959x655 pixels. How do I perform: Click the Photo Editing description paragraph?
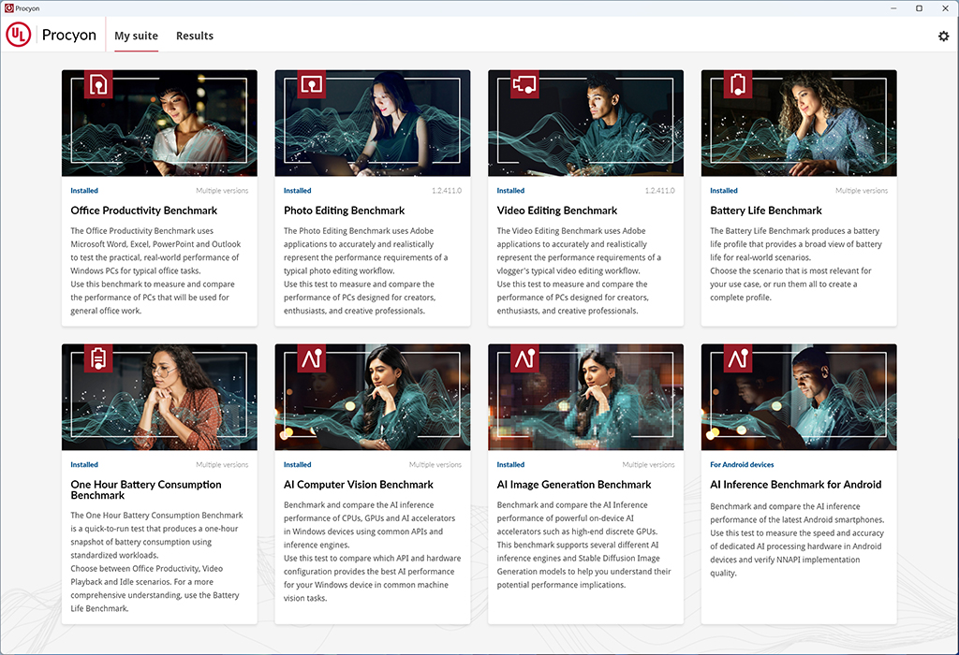(366, 270)
